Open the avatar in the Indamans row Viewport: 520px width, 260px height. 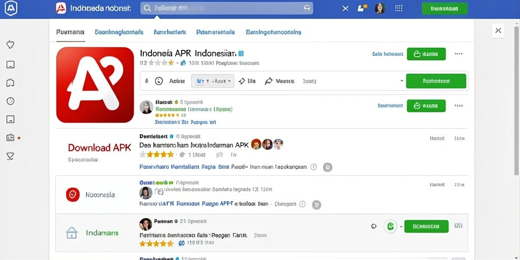(146, 224)
